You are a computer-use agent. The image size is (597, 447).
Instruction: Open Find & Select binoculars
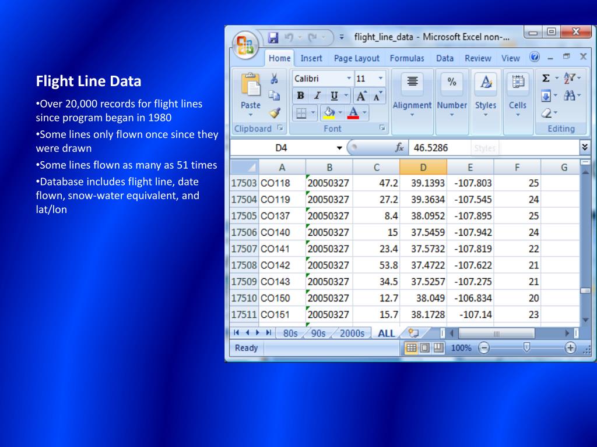tap(569, 96)
